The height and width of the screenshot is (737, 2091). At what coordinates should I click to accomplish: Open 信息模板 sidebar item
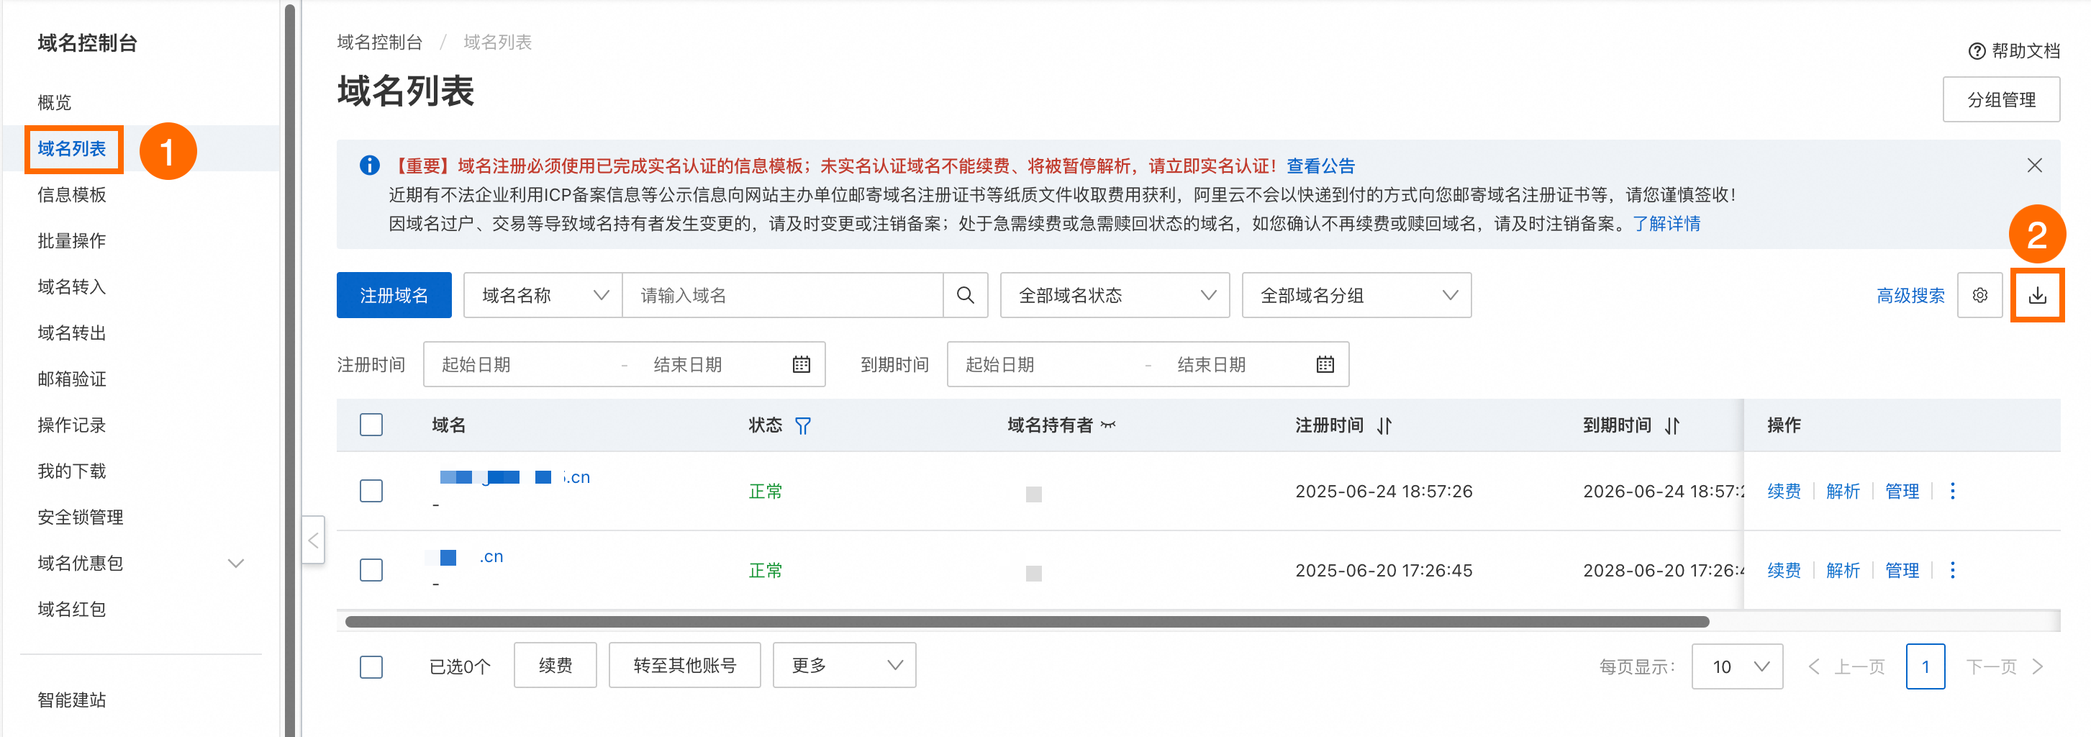coord(71,195)
